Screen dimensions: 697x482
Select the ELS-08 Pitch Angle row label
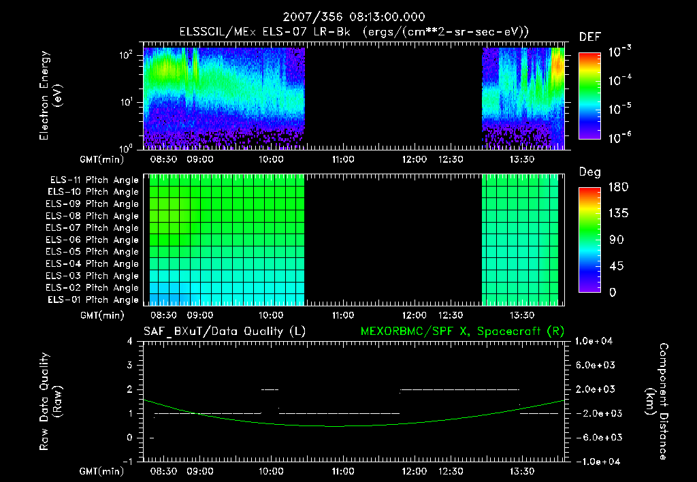point(92,216)
